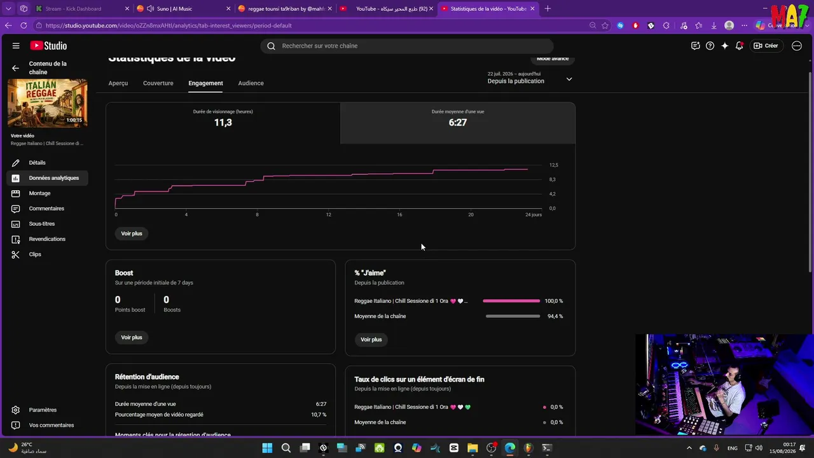
Task: Click 'Pourcentage moyen de vidéo regardé' row
Action: click(221, 415)
